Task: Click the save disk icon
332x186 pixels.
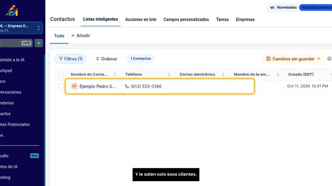Action: (x=268, y=59)
